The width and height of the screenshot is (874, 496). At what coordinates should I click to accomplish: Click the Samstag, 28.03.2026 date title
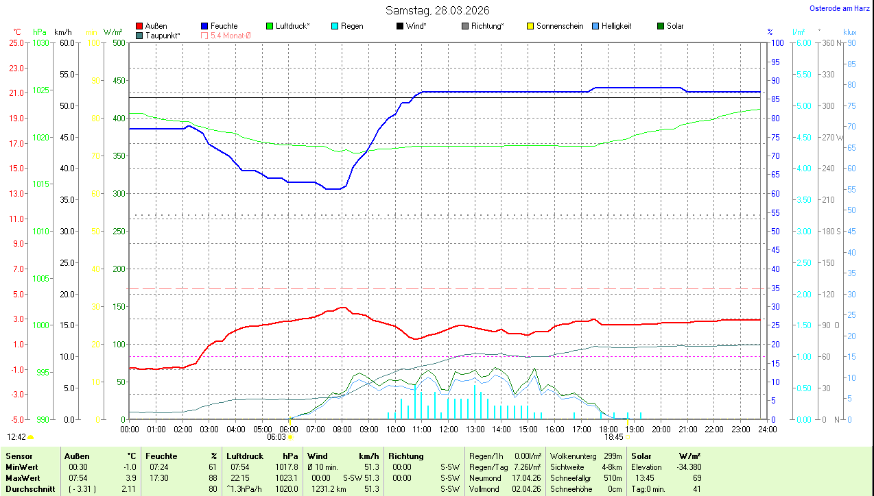click(437, 10)
